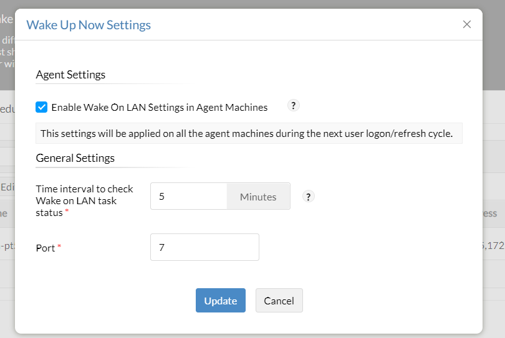Click help icon next to Minutes field

[x=309, y=197]
